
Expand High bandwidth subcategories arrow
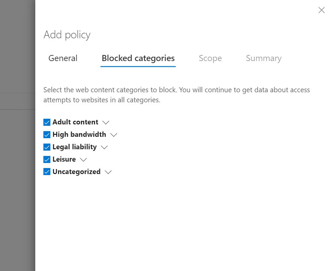114,135
